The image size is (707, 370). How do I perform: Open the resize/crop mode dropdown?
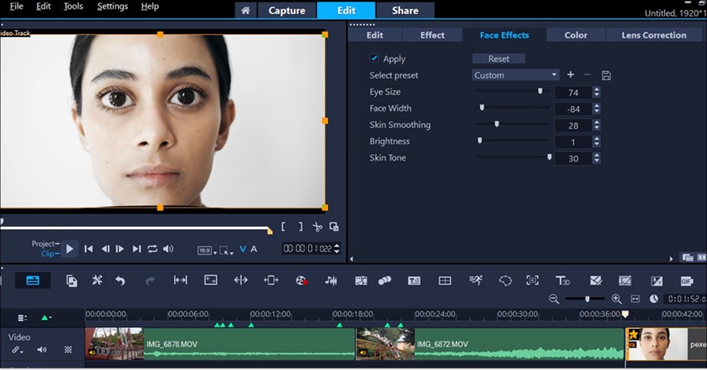227,250
